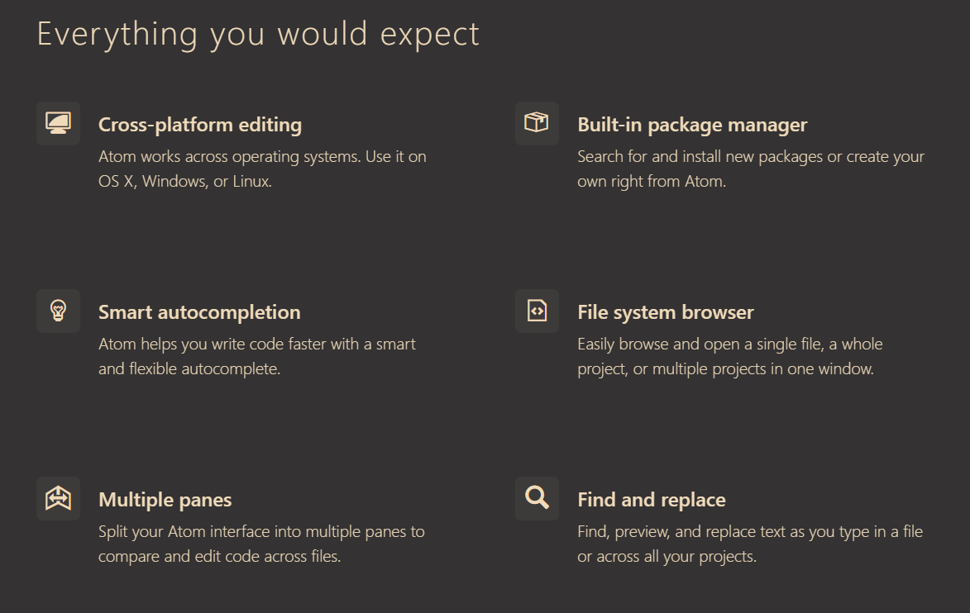Click the text about installing new packages
970x613 pixels.
tap(751, 169)
